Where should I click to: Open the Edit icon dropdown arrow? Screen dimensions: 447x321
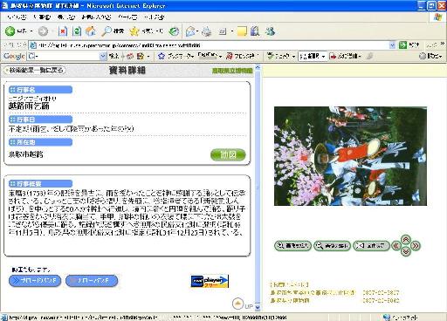point(232,31)
